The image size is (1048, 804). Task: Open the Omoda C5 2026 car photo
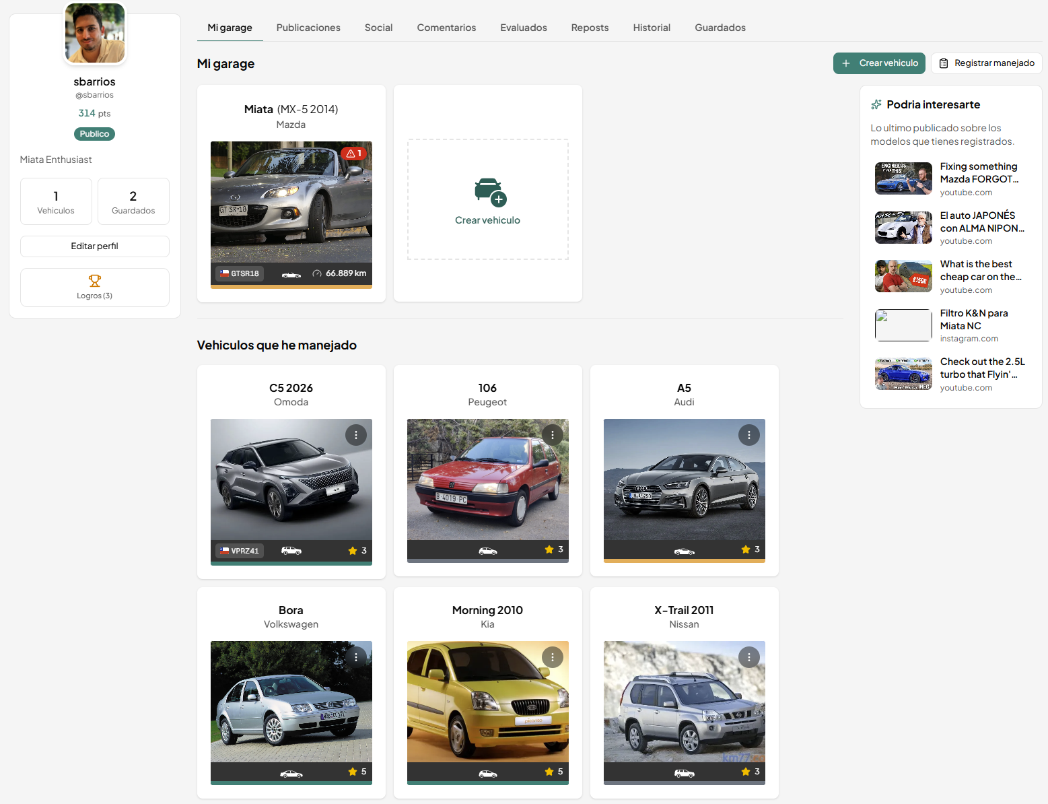point(291,479)
